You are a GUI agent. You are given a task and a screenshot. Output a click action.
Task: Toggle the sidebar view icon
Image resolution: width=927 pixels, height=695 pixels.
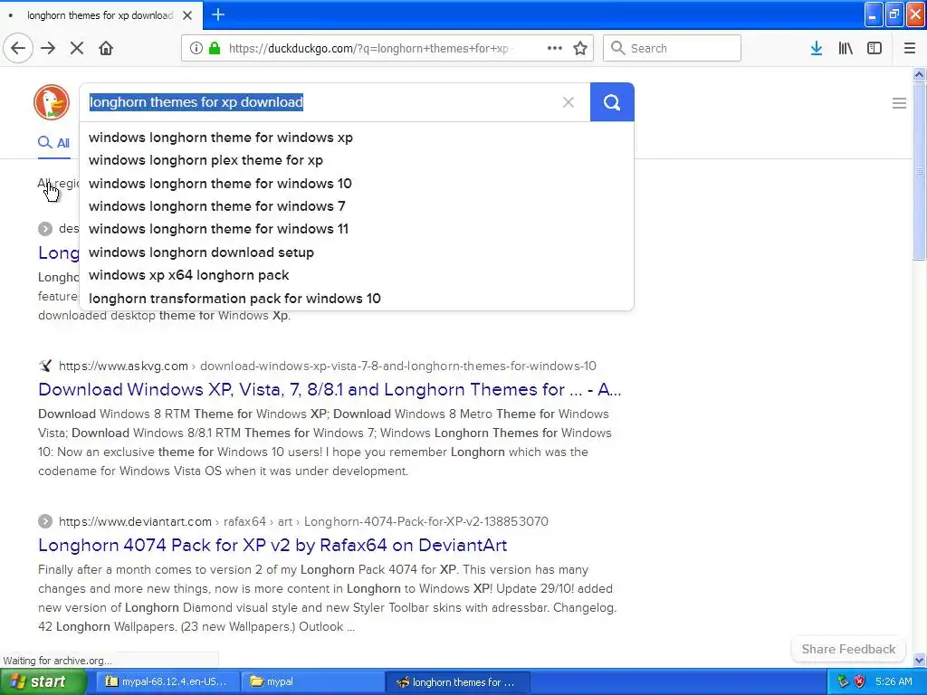(x=874, y=48)
